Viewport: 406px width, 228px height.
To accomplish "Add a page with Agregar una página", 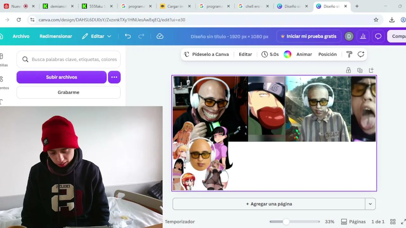I will point(269,204).
